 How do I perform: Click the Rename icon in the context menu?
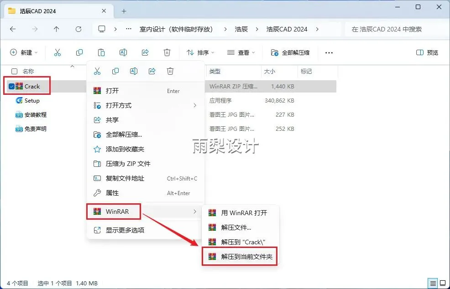click(x=134, y=71)
